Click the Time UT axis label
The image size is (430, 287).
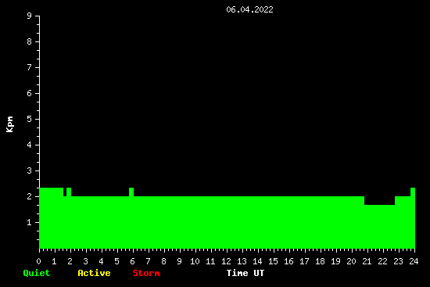(245, 273)
